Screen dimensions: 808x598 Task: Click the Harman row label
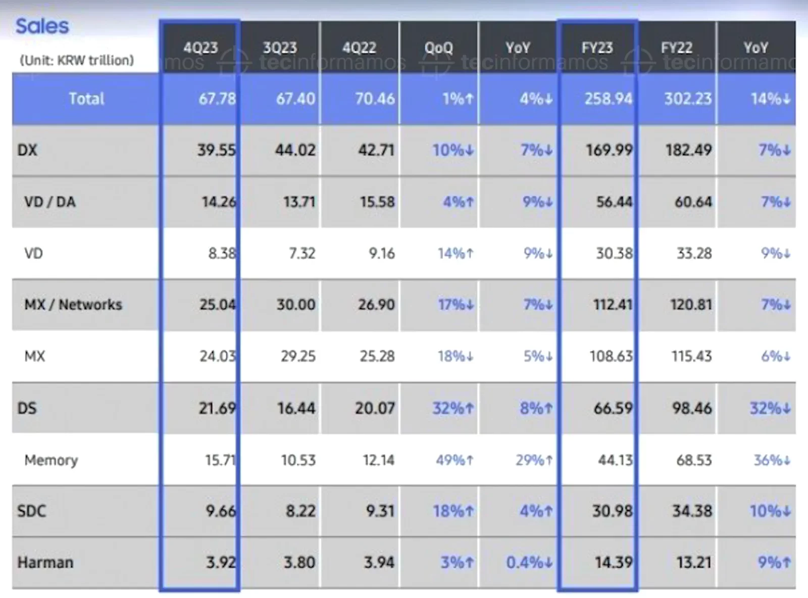click(x=45, y=562)
